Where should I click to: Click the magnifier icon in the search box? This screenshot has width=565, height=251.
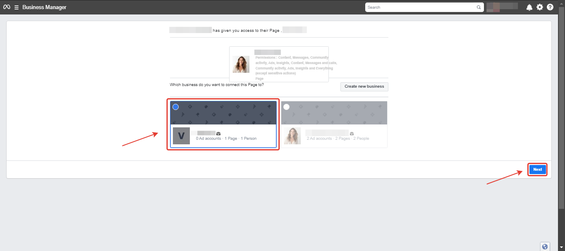coord(479,7)
